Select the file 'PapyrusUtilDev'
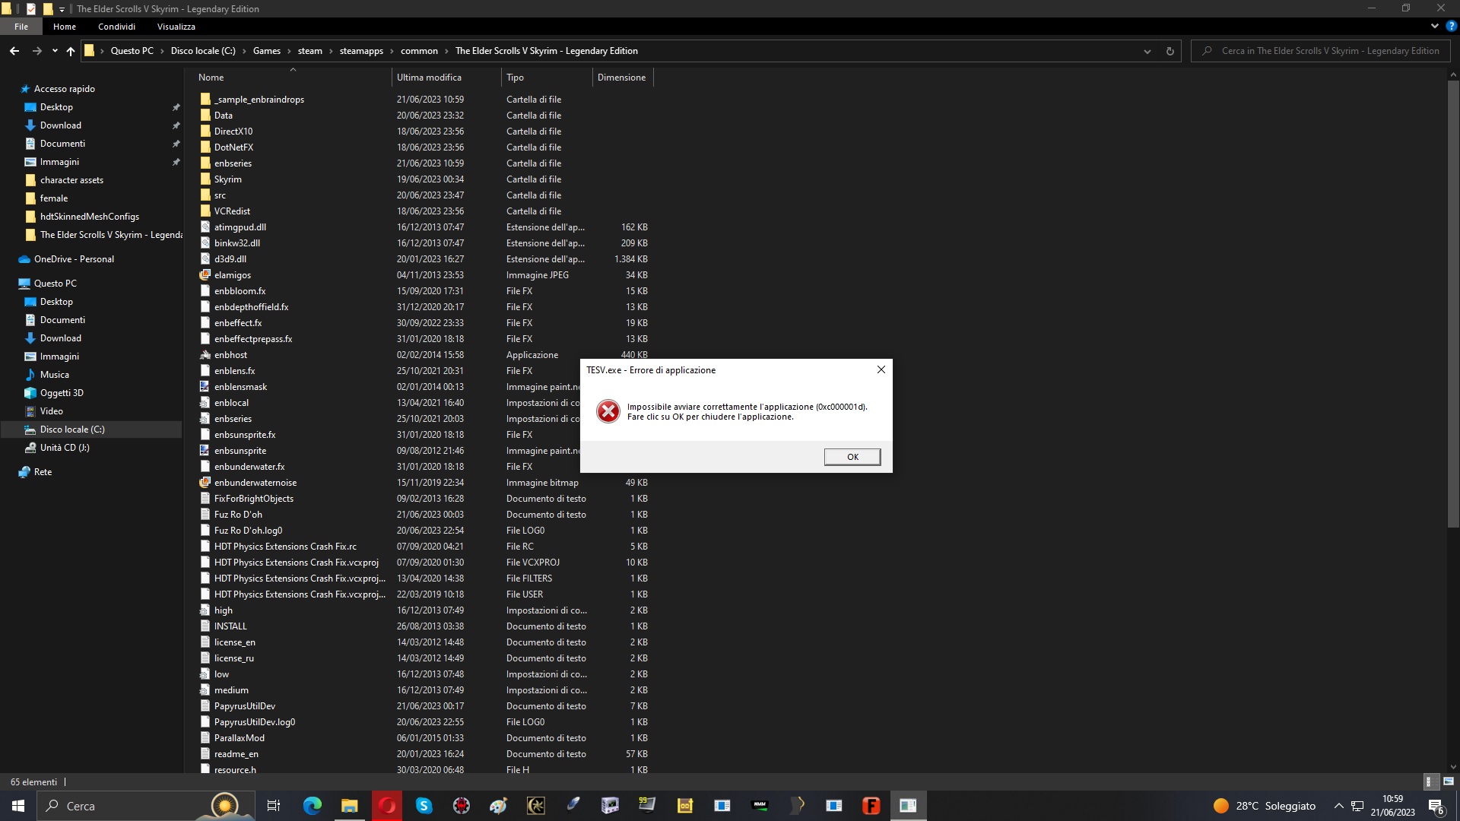 [245, 706]
